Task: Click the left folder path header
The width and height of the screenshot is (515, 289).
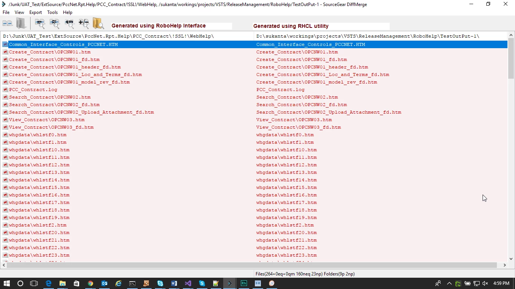Action: (x=109, y=36)
